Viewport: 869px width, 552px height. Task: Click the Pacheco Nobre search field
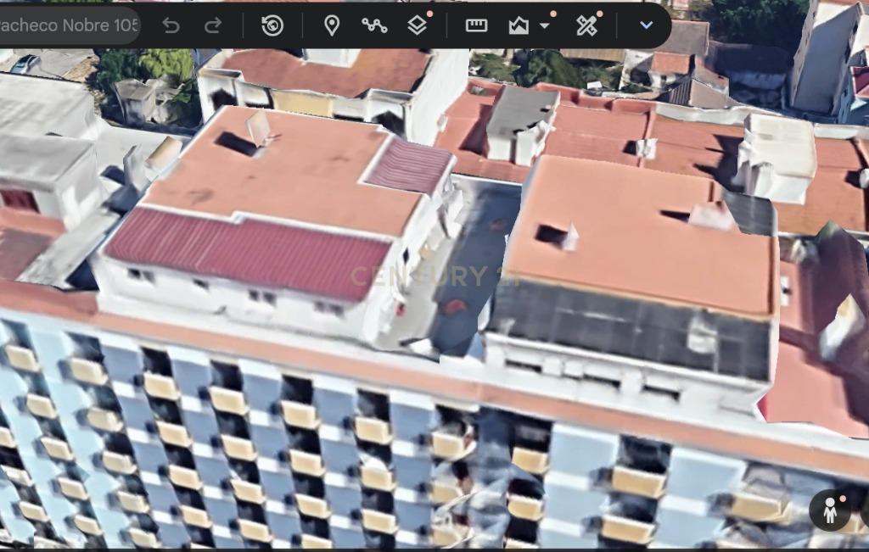(70, 25)
